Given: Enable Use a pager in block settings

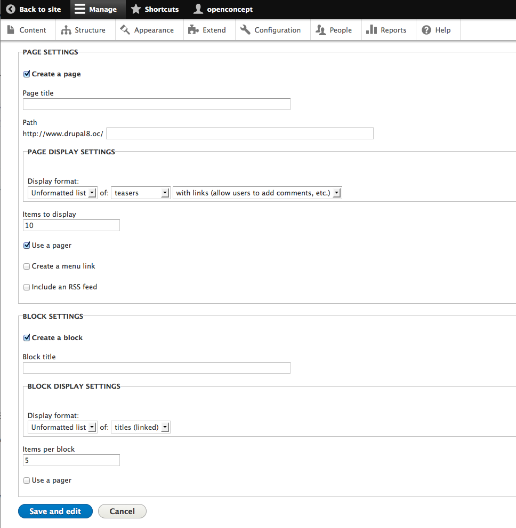Looking at the screenshot, I should [x=27, y=480].
